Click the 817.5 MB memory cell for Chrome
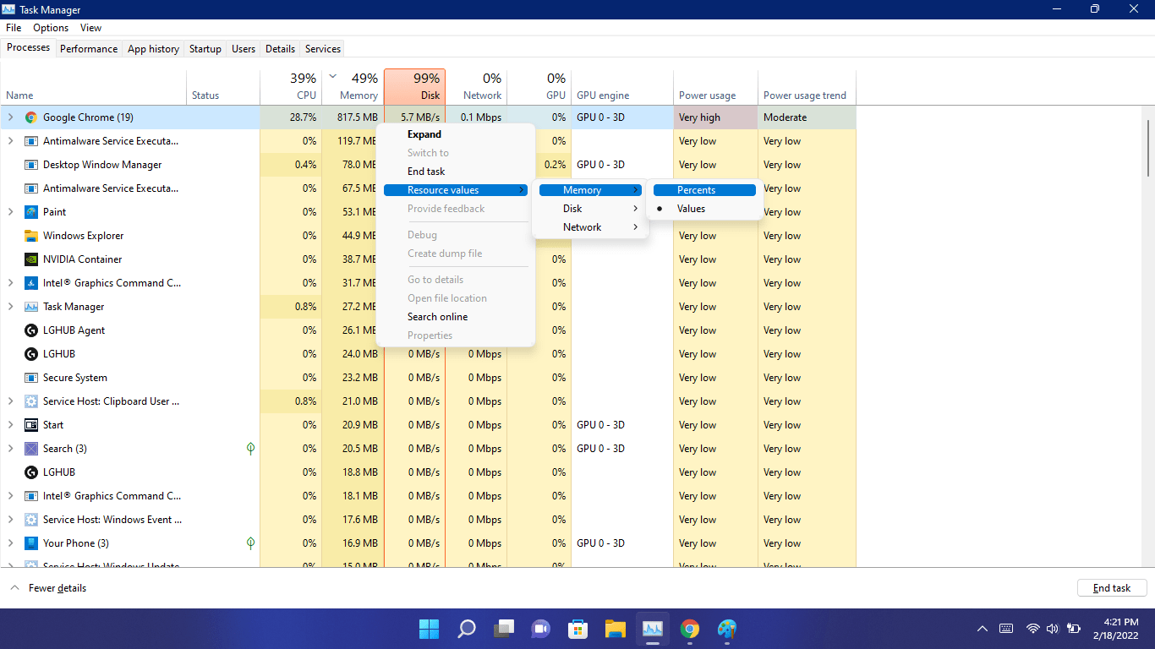The width and height of the screenshot is (1155, 649). click(x=353, y=117)
